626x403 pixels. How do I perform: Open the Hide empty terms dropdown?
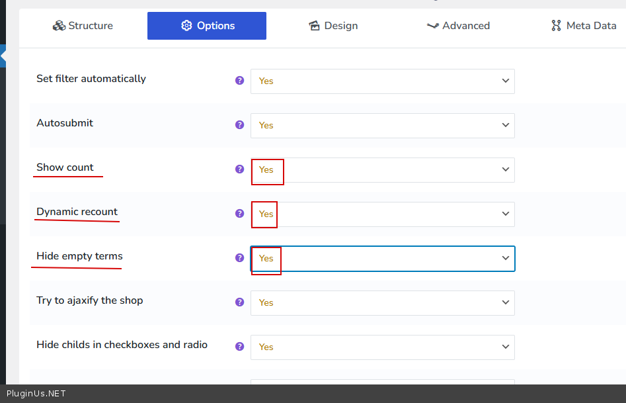pos(382,259)
